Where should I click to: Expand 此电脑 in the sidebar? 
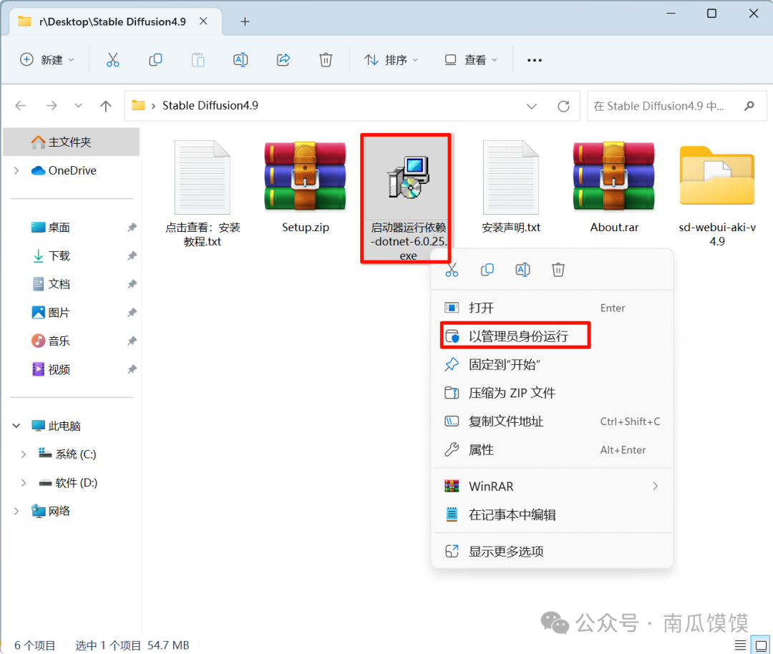point(16,425)
